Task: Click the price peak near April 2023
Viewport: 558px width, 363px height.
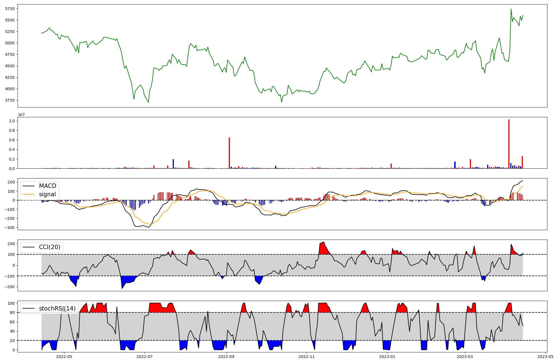Action: point(511,9)
